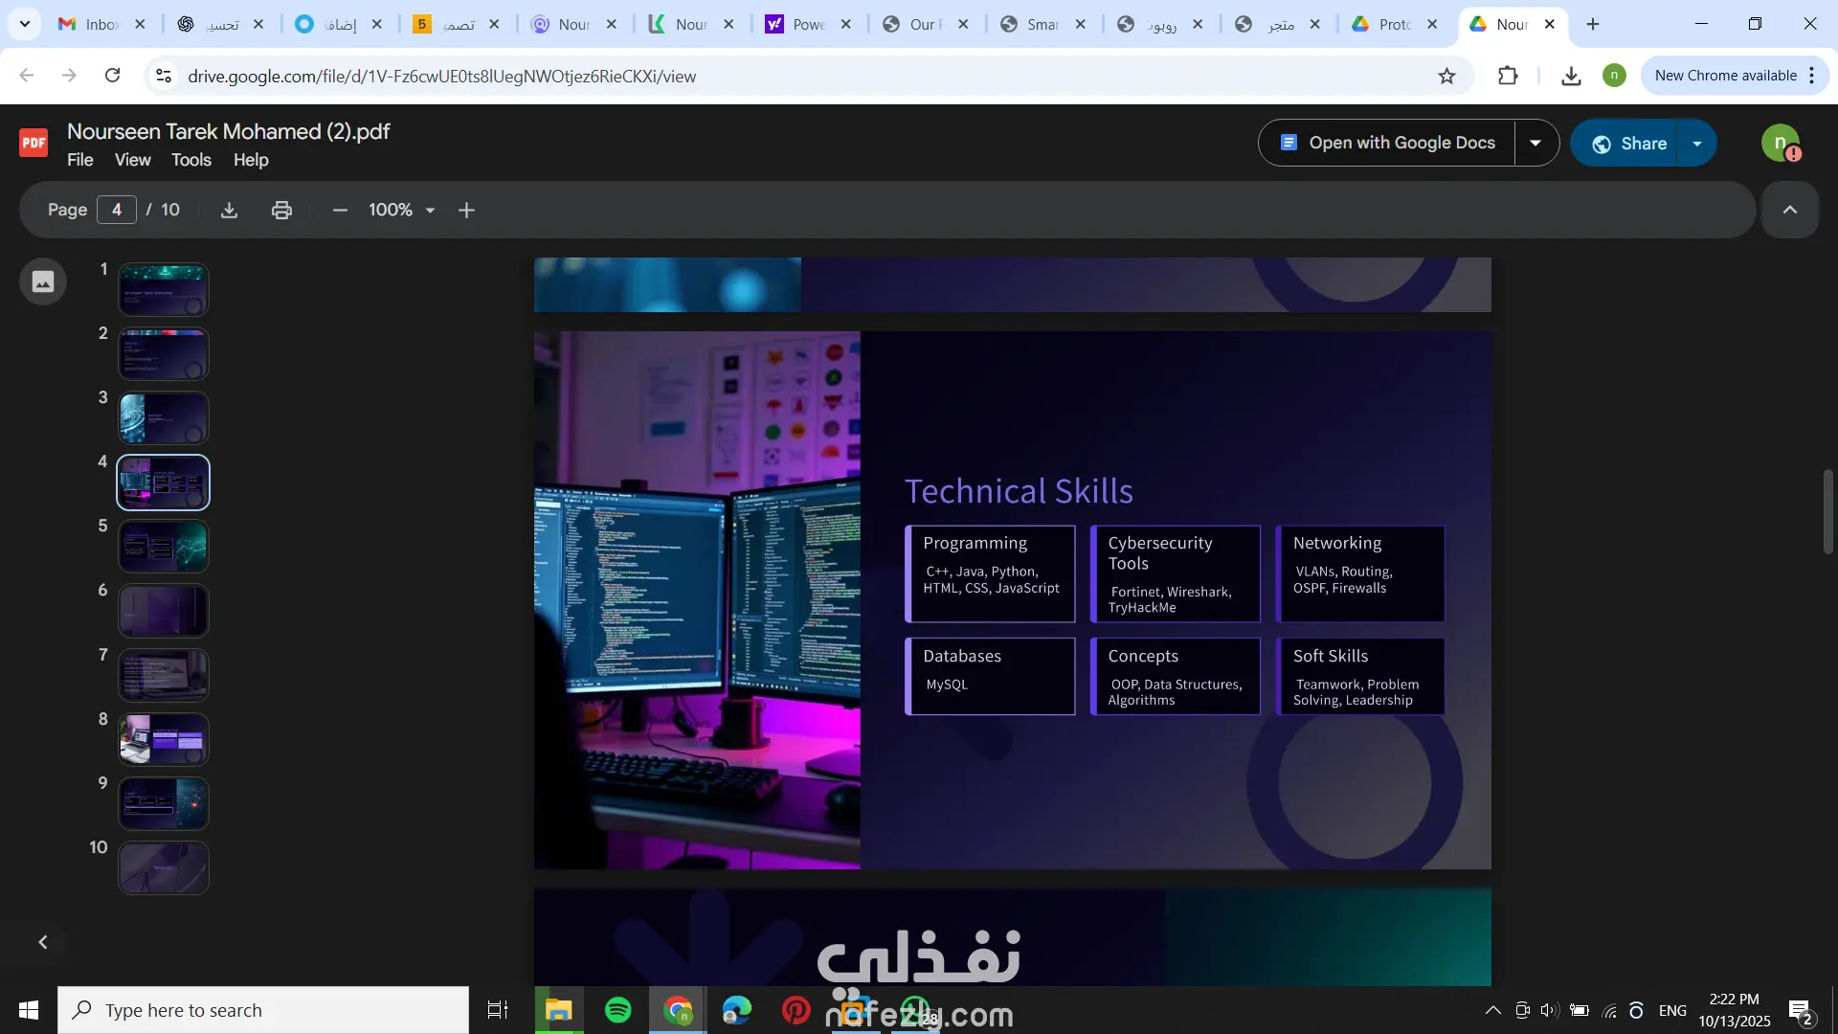Zoom in with the plus icon
This screenshot has width=1838, height=1034.
(x=466, y=210)
